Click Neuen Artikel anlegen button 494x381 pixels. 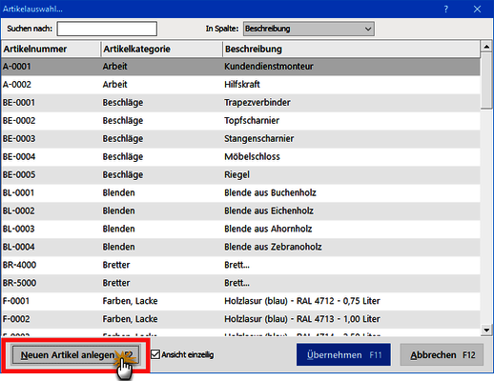(75, 354)
